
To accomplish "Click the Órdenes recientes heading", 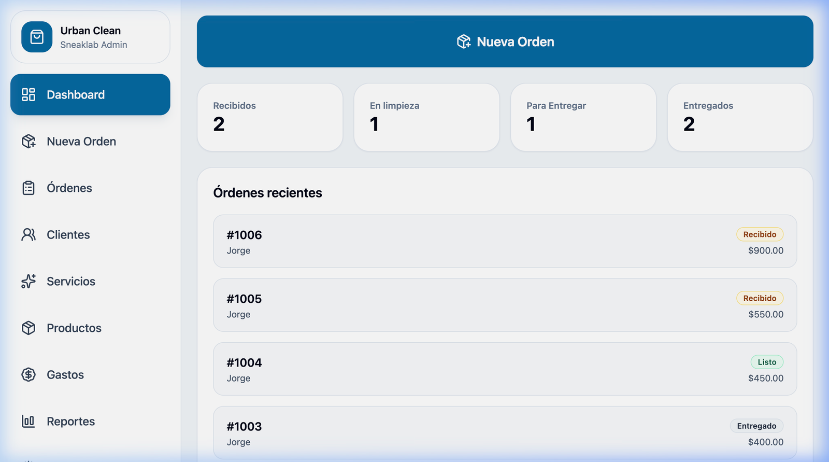I will coord(268,193).
